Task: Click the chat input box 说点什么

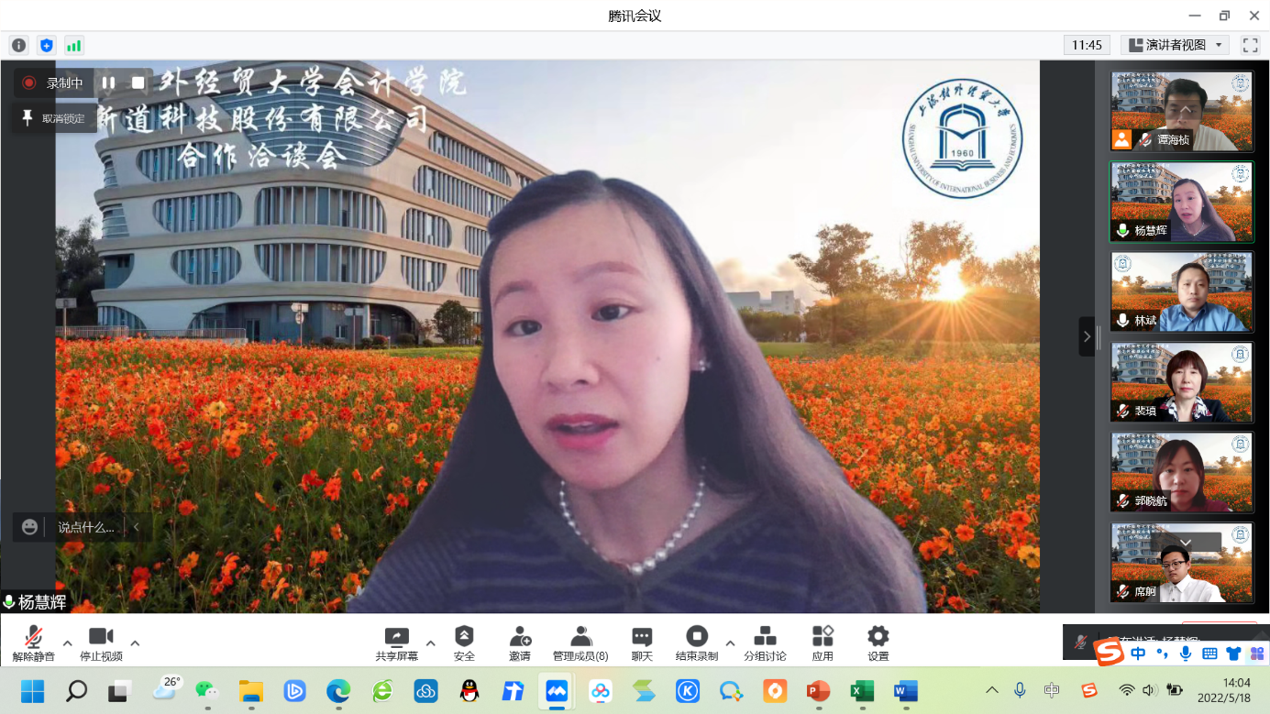Action: pos(86,527)
